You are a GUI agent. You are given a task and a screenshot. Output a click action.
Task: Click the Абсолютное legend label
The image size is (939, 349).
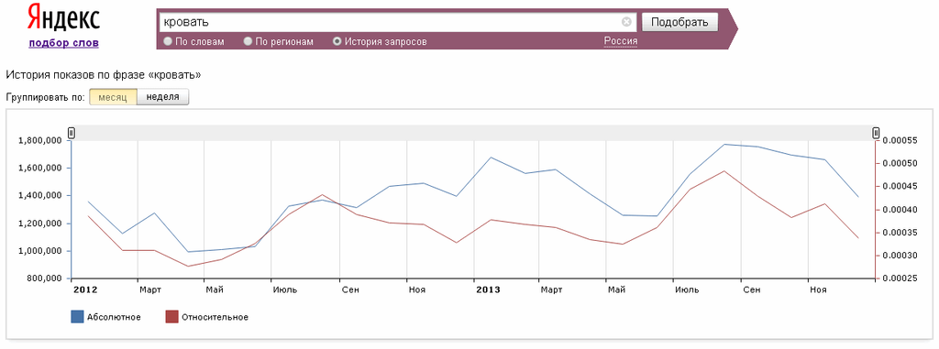114,317
